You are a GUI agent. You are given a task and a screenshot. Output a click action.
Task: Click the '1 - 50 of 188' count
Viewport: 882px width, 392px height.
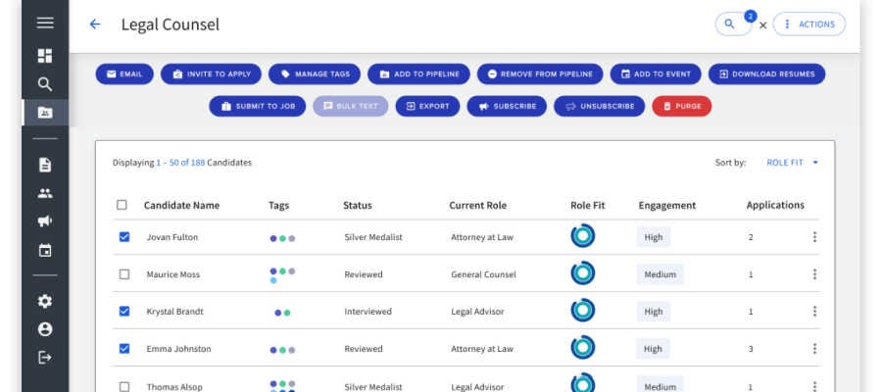[x=180, y=163]
